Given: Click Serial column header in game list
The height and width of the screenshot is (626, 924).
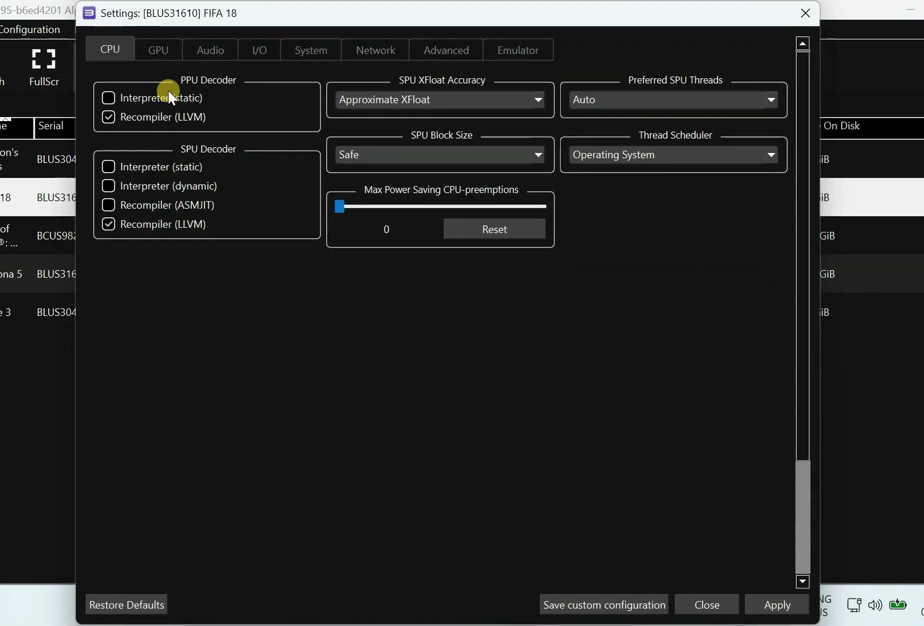Looking at the screenshot, I should 54,126.
